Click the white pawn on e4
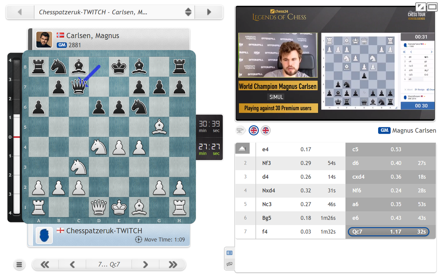This screenshot has height=279, width=441. pos(119,147)
